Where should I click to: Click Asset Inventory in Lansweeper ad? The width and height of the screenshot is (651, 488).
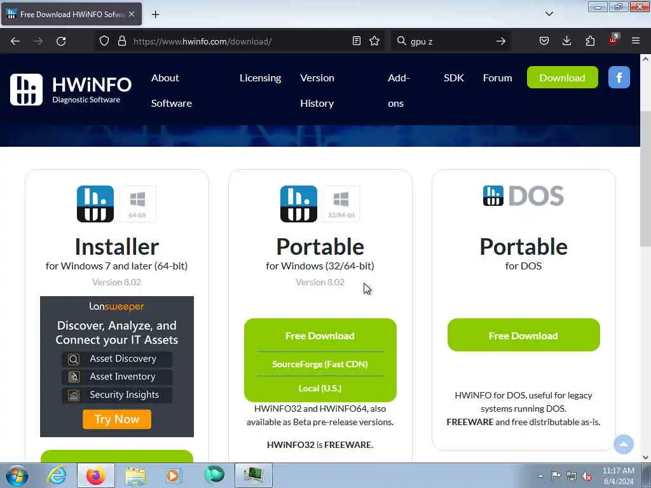pos(117,377)
